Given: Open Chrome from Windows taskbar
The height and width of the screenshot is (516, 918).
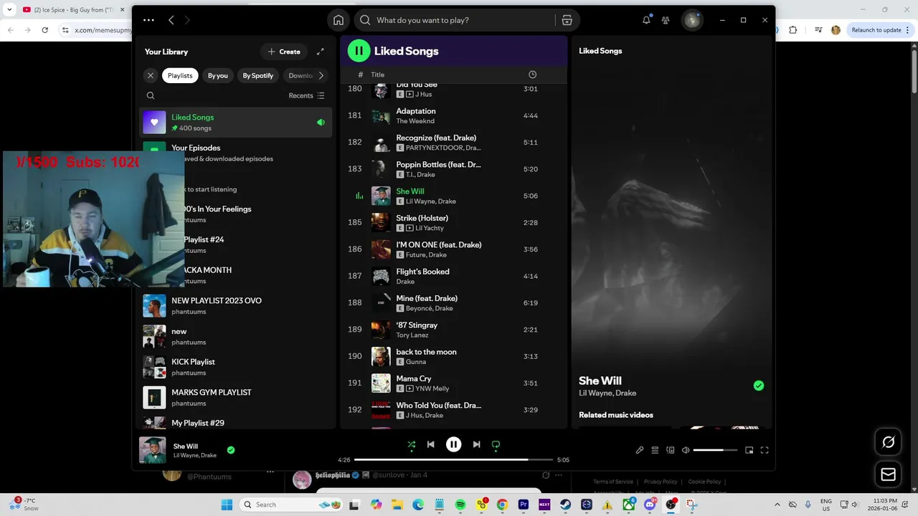Looking at the screenshot, I should 502,505.
